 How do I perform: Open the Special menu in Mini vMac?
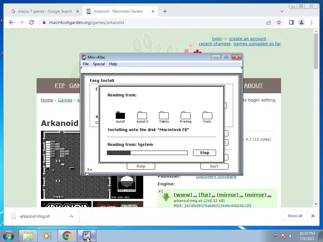click(x=99, y=64)
